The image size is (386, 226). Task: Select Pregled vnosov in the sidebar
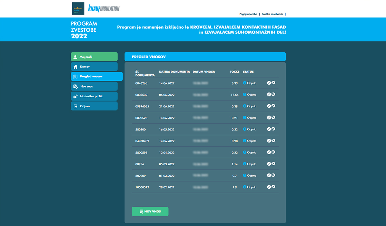(x=96, y=77)
